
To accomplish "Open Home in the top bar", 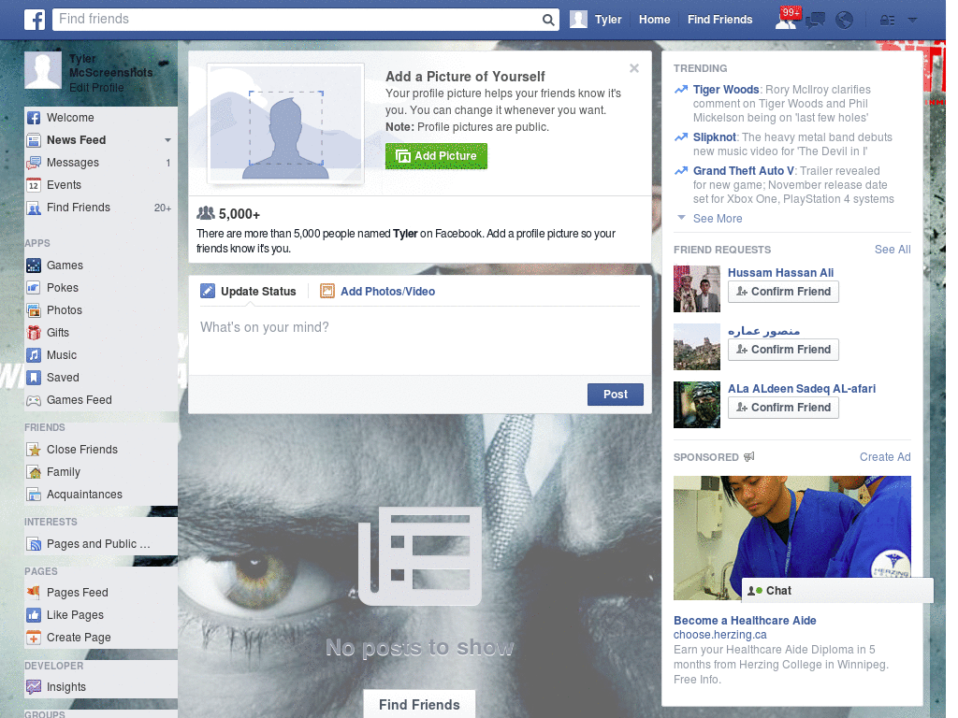I will 654,20.
